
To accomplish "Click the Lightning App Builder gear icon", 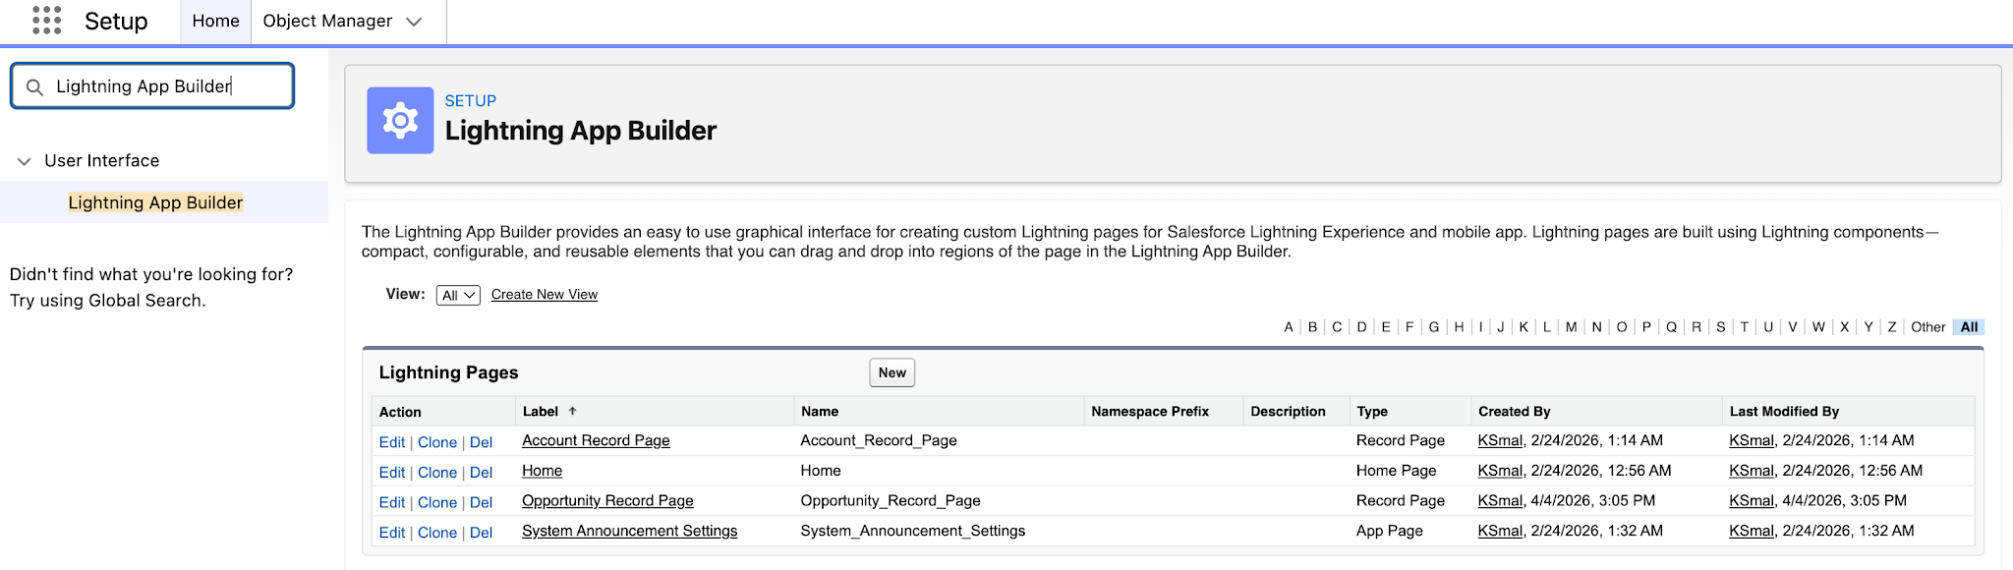I will tap(400, 120).
